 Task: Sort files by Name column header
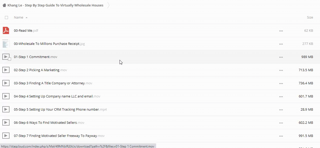point(19,18)
